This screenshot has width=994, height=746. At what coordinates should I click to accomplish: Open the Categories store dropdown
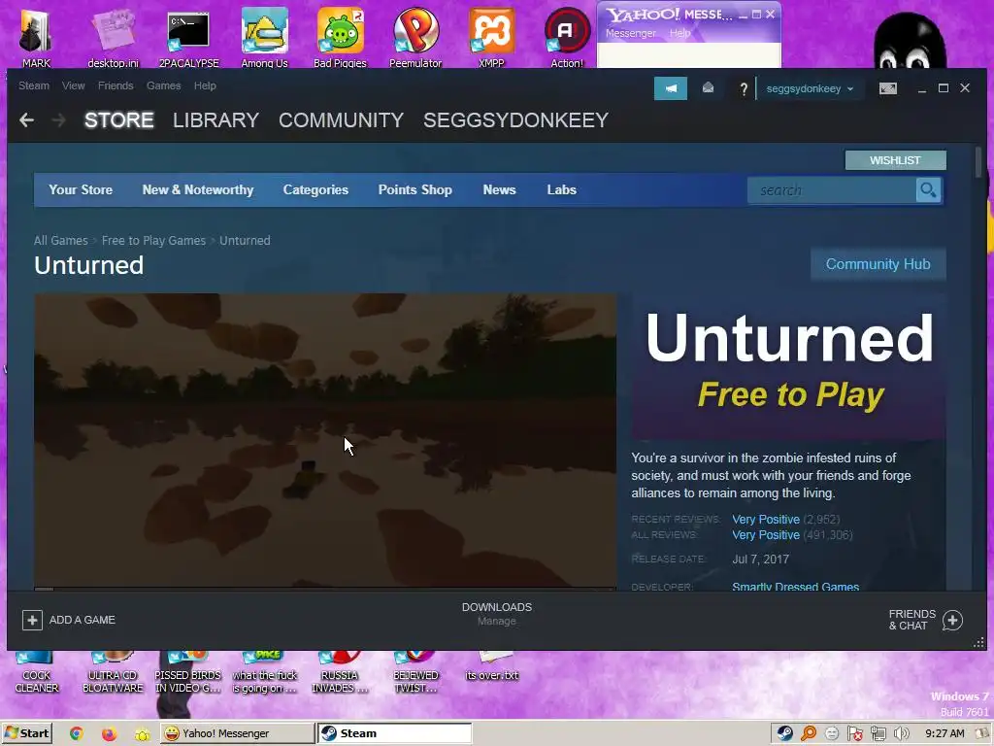pyautogui.click(x=315, y=189)
